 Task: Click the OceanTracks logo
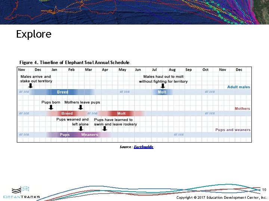pos(22,192)
